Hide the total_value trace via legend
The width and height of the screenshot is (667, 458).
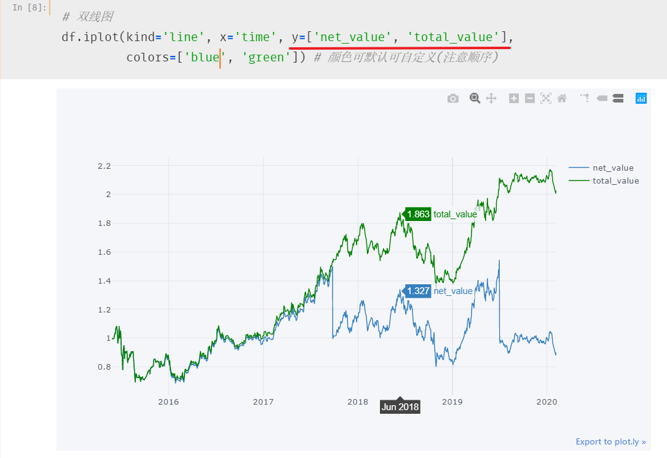point(617,180)
